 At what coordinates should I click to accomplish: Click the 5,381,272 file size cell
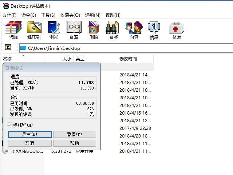[x=62, y=152]
